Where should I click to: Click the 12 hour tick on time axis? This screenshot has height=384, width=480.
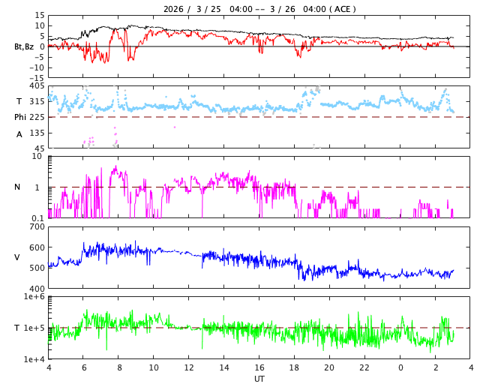click(x=189, y=368)
